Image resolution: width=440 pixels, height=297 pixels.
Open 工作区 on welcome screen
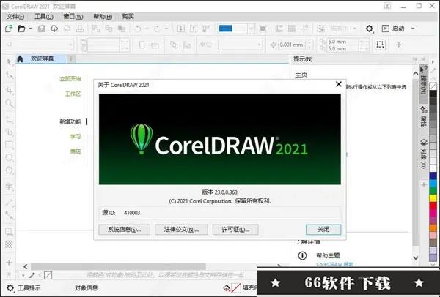[x=73, y=94]
